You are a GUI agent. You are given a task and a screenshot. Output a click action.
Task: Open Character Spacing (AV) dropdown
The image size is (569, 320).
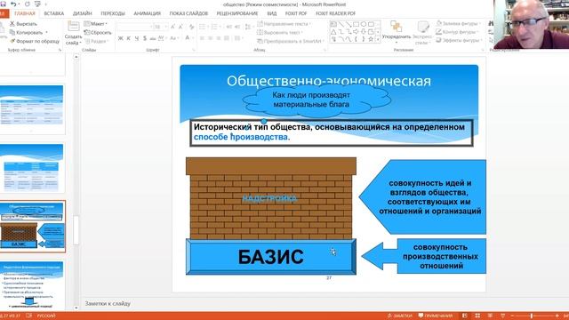pos(162,38)
